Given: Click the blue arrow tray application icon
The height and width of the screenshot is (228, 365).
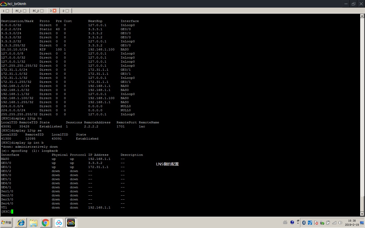Looking at the screenshot, I should tap(310, 223).
